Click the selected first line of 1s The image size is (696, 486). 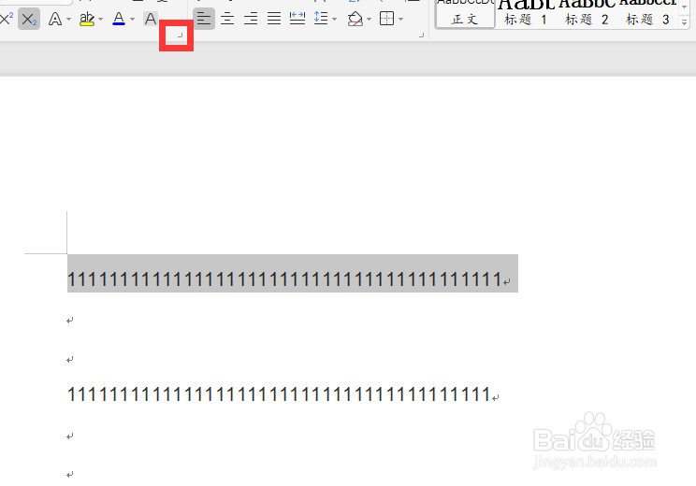click(x=284, y=279)
